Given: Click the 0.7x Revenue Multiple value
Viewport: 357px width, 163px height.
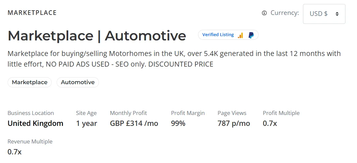Looking at the screenshot, I should pyautogui.click(x=15, y=152).
